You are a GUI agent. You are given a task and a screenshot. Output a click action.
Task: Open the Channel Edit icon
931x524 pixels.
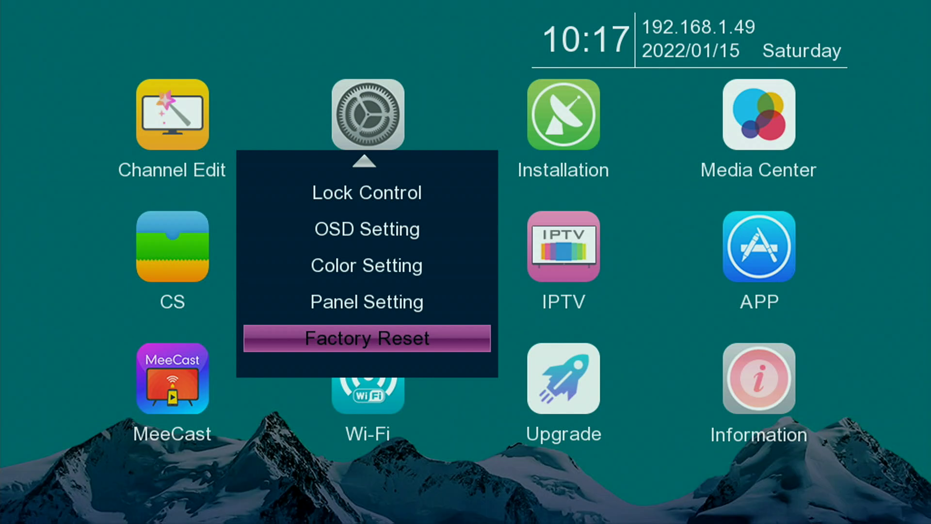[x=172, y=115]
